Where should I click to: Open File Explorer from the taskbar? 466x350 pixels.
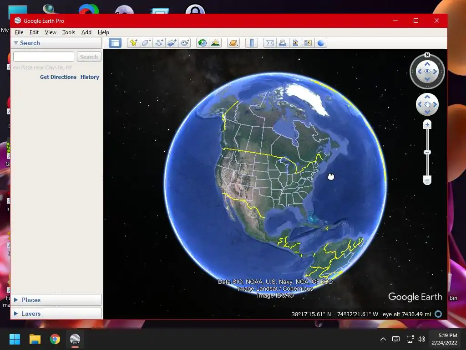pos(35,339)
